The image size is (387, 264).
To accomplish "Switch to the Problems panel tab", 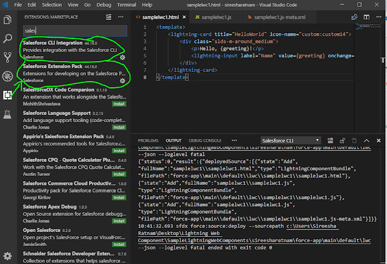I will tap(148, 141).
